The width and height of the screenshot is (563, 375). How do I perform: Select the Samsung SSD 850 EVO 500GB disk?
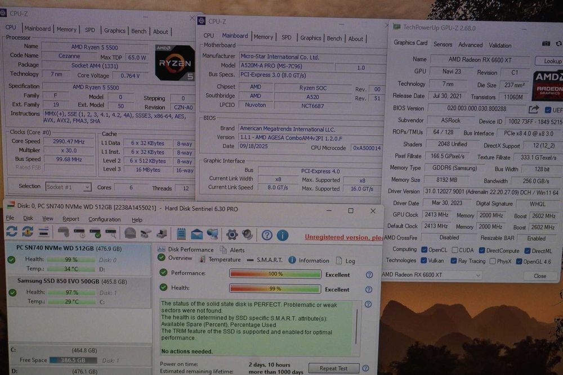tap(79, 292)
